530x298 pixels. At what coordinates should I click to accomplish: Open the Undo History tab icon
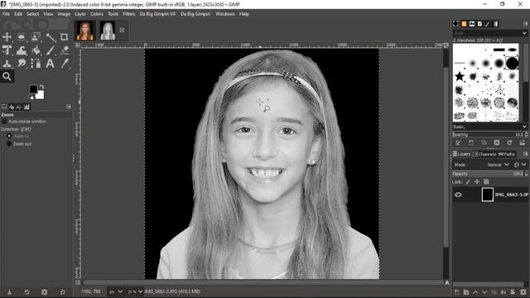pyautogui.click(x=19, y=107)
